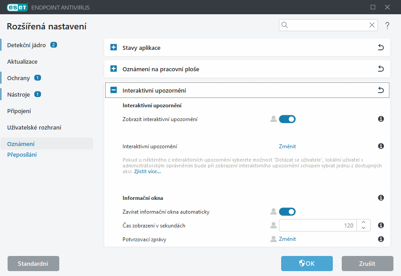This screenshot has height=276, width=401.
Task: Expand Oznámení na pracovní ploše section
Action: coord(114,69)
